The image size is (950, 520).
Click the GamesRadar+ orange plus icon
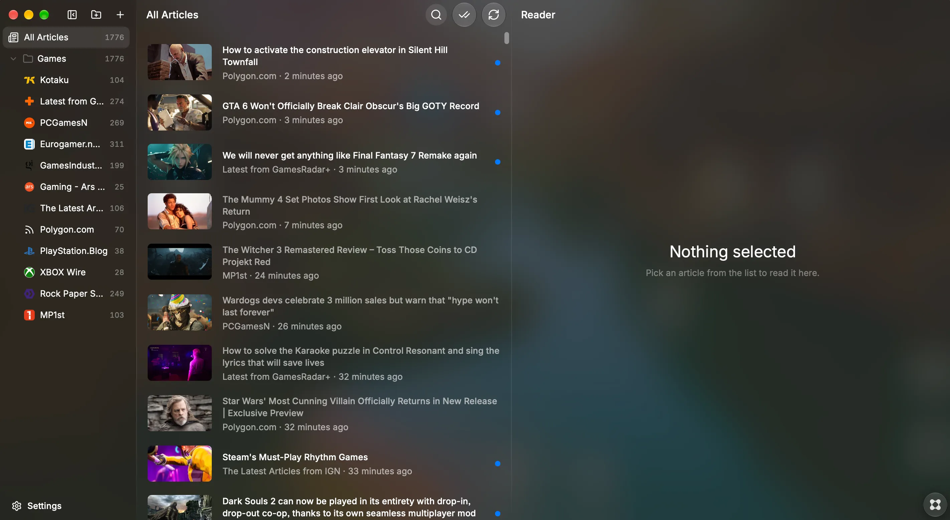pos(29,101)
